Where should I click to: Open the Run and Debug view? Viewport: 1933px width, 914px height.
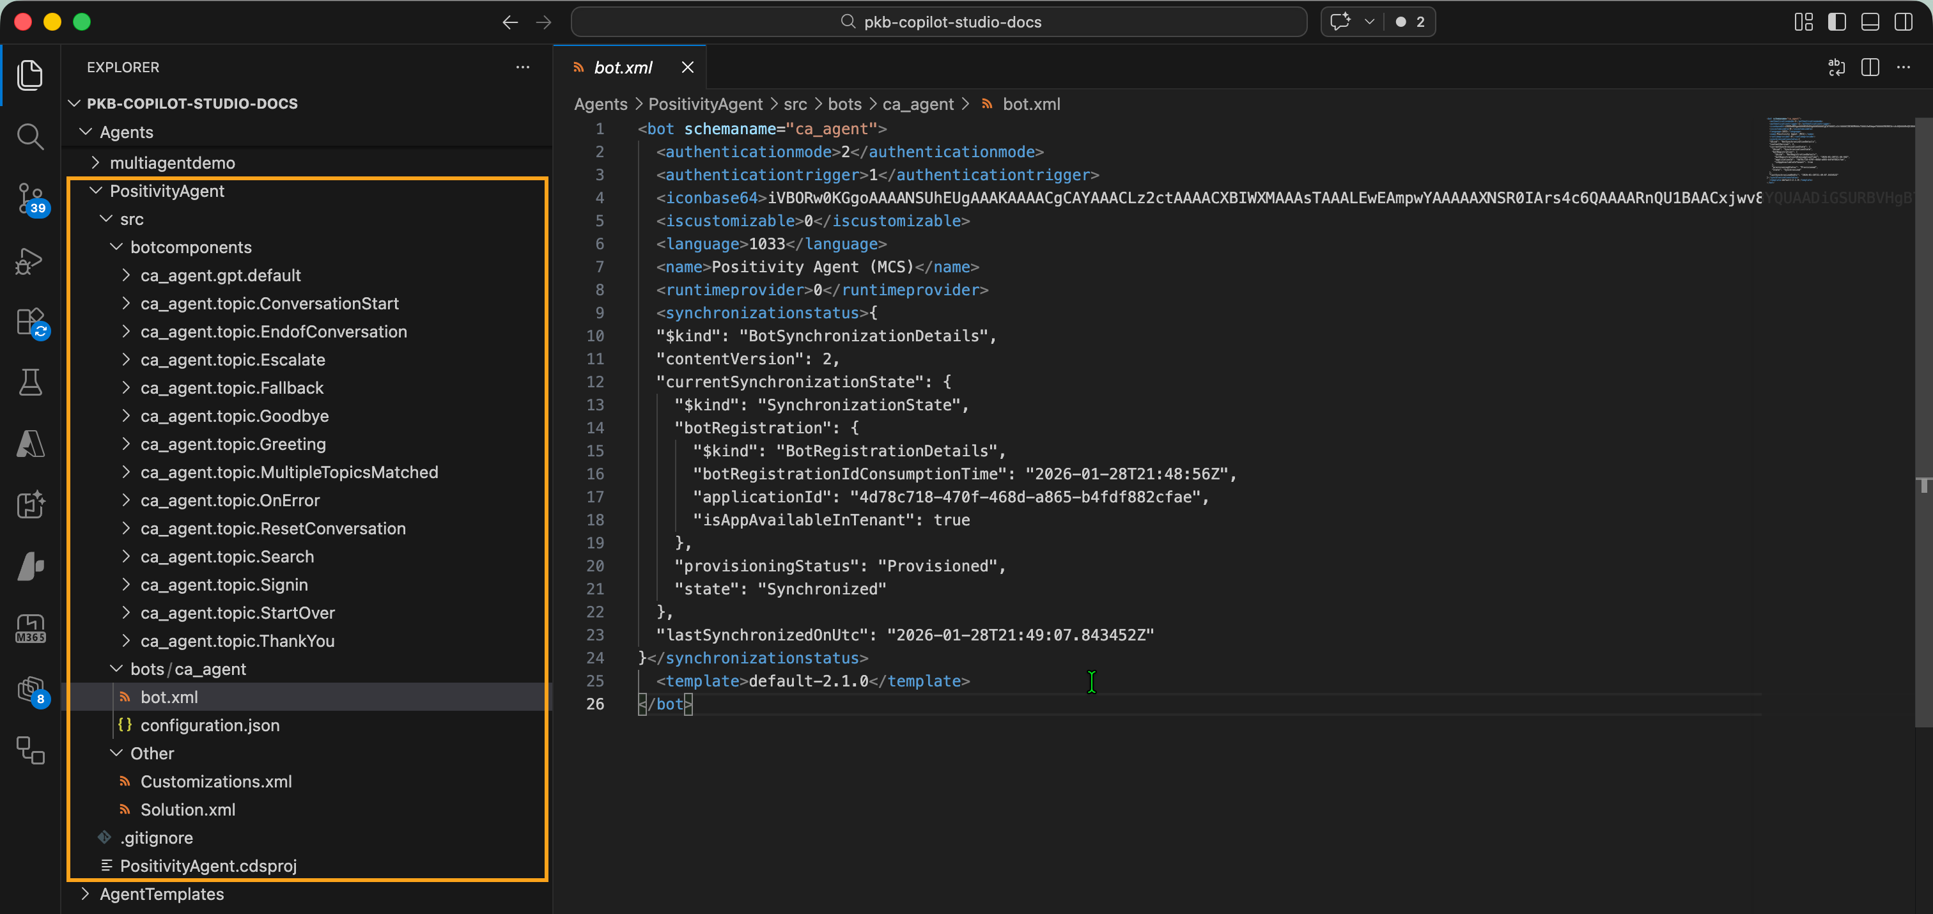click(x=30, y=260)
